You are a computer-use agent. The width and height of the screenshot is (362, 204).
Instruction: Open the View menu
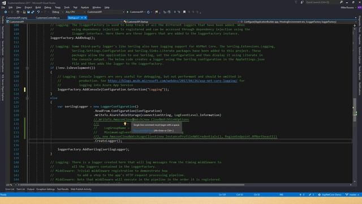click(19, 7)
